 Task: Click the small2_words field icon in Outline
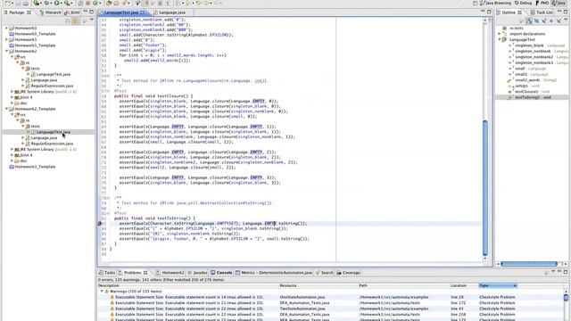(x=509, y=80)
